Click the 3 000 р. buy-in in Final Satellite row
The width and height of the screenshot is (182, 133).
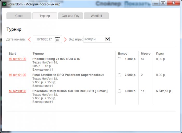(x=131, y=75)
